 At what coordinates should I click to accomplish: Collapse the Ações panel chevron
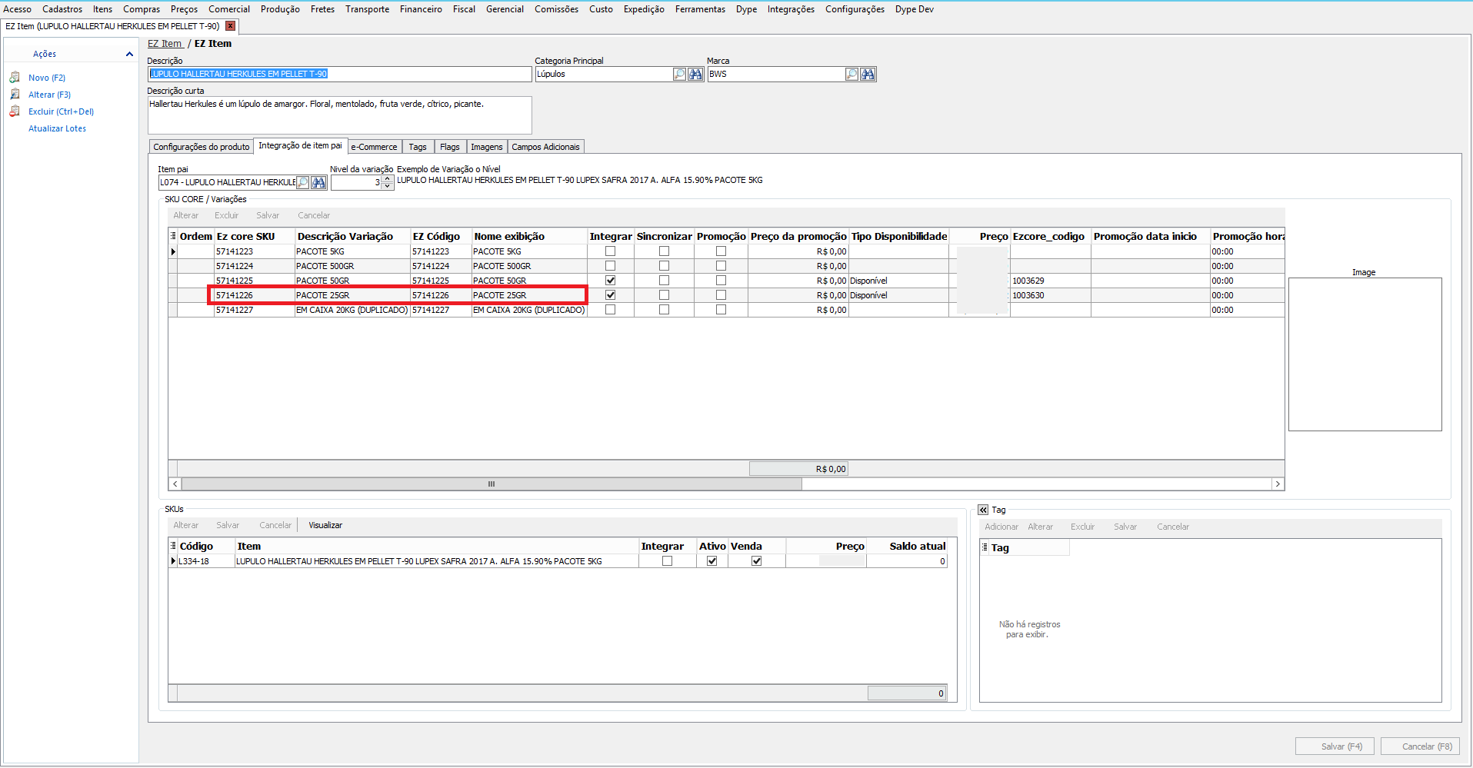[x=129, y=54]
